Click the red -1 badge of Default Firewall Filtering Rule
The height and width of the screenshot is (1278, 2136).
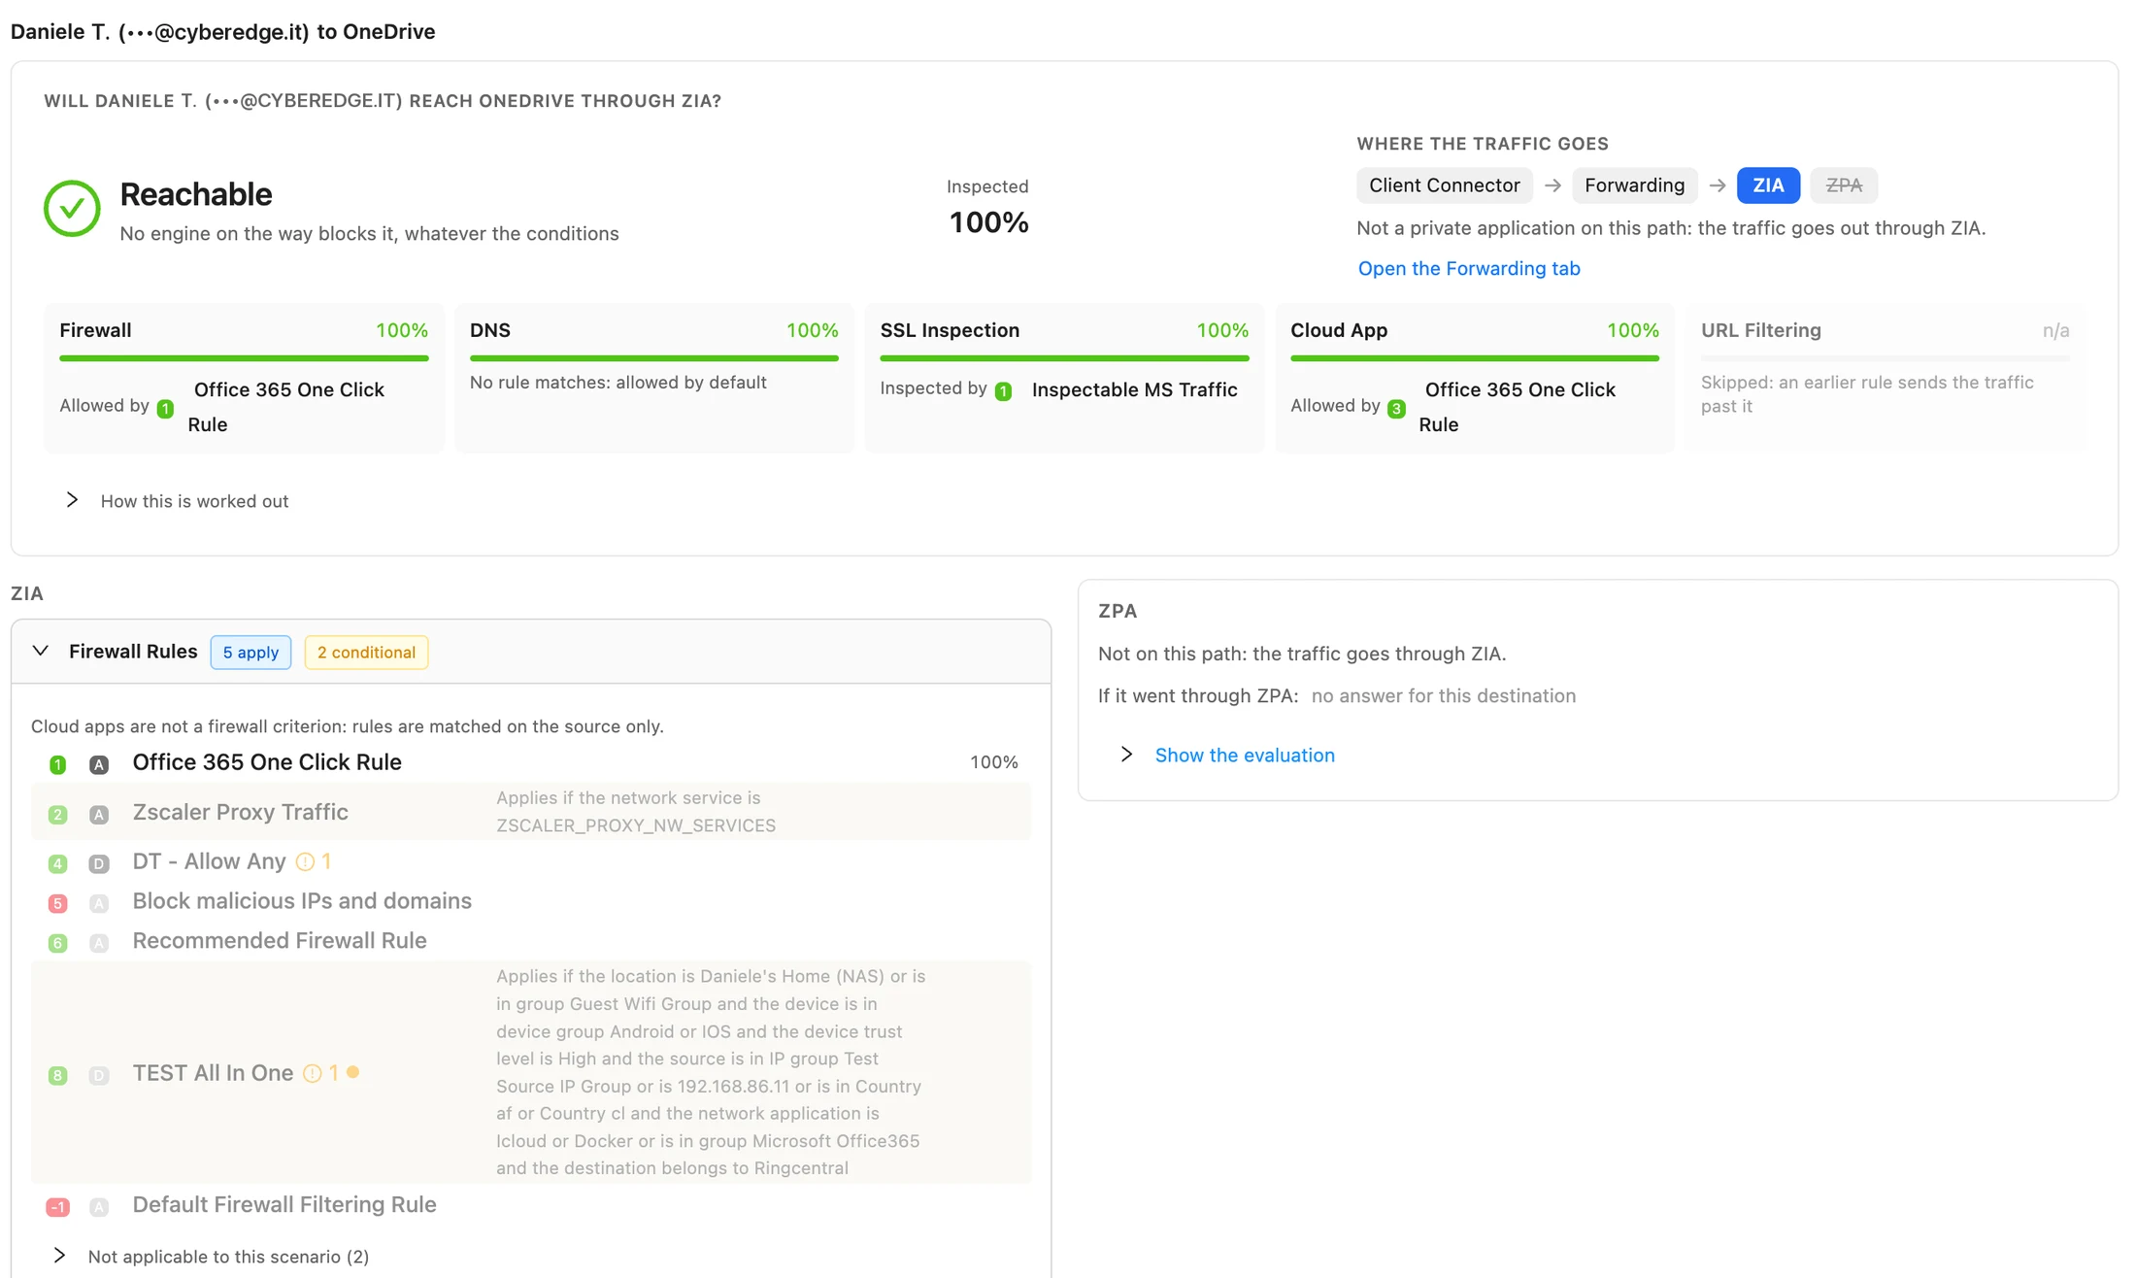(58, 1208)
